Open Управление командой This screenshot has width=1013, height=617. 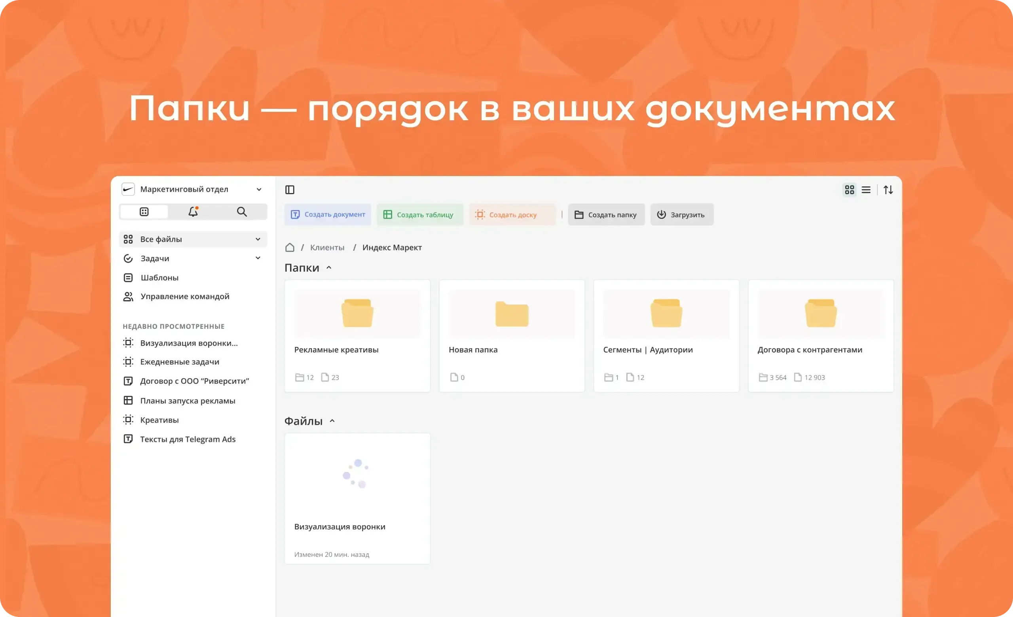(184, 296)
